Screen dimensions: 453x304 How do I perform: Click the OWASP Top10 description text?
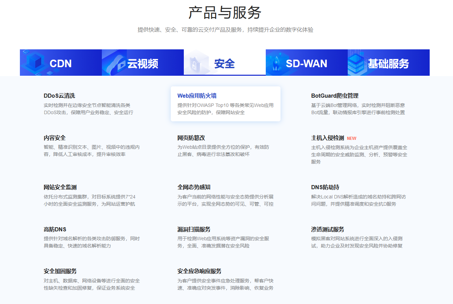(x=225, y=109)
